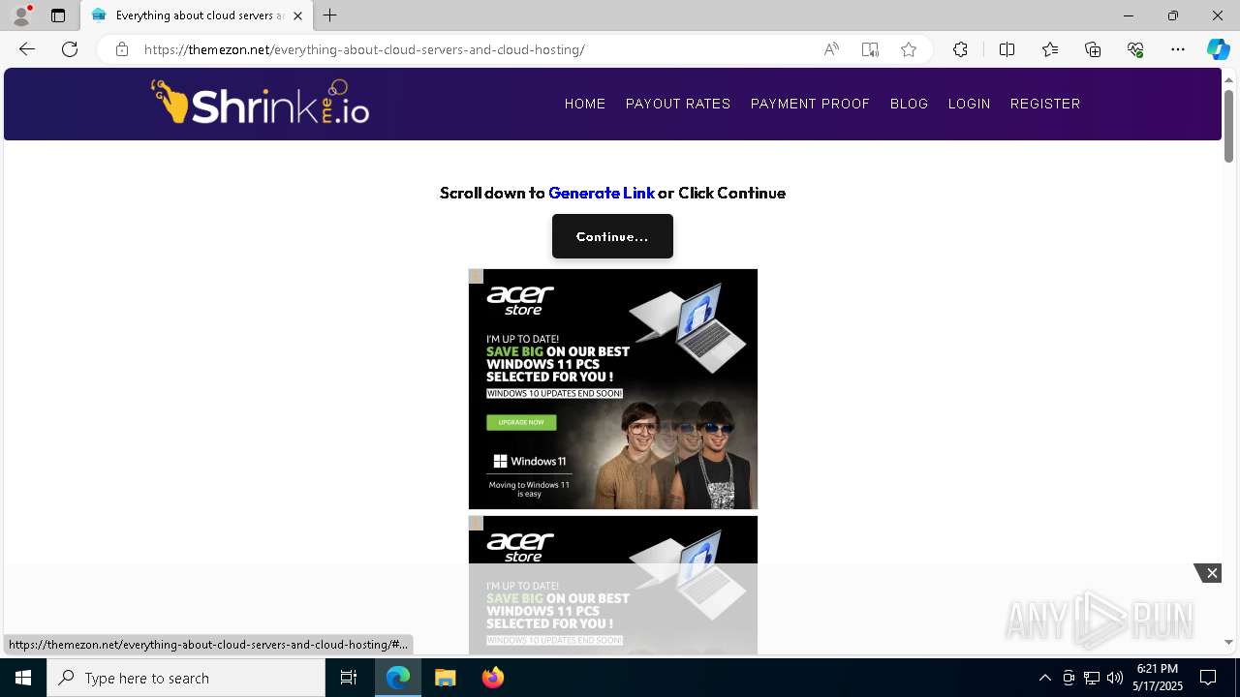The height and width of the screenshot is (697, 1240).
Task: Open the volume control icon
Action: click(1115, 678)
